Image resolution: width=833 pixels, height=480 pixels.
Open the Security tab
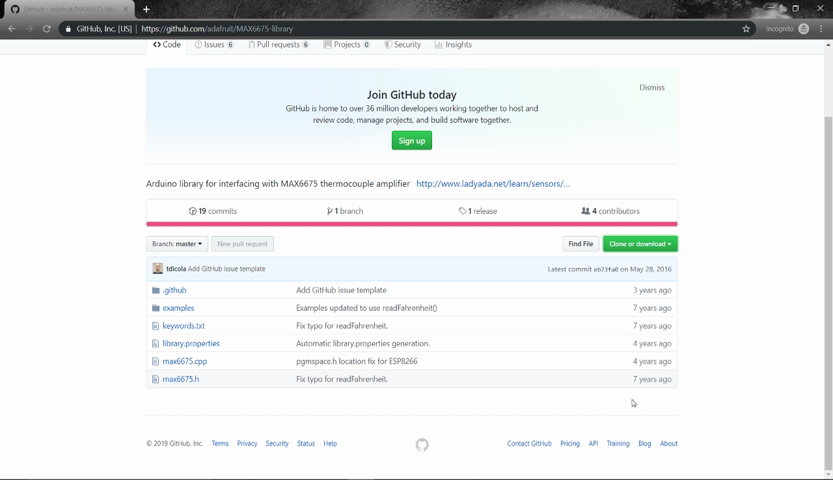tap(402, 45)
